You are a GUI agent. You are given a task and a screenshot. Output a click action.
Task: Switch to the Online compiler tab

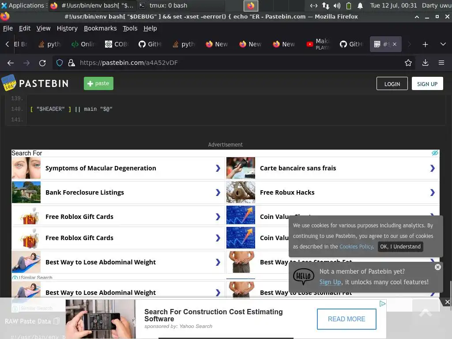[x=83, y=44]
